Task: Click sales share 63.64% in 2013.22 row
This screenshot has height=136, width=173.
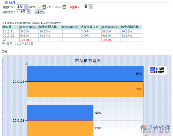Action: pos(50,36)
